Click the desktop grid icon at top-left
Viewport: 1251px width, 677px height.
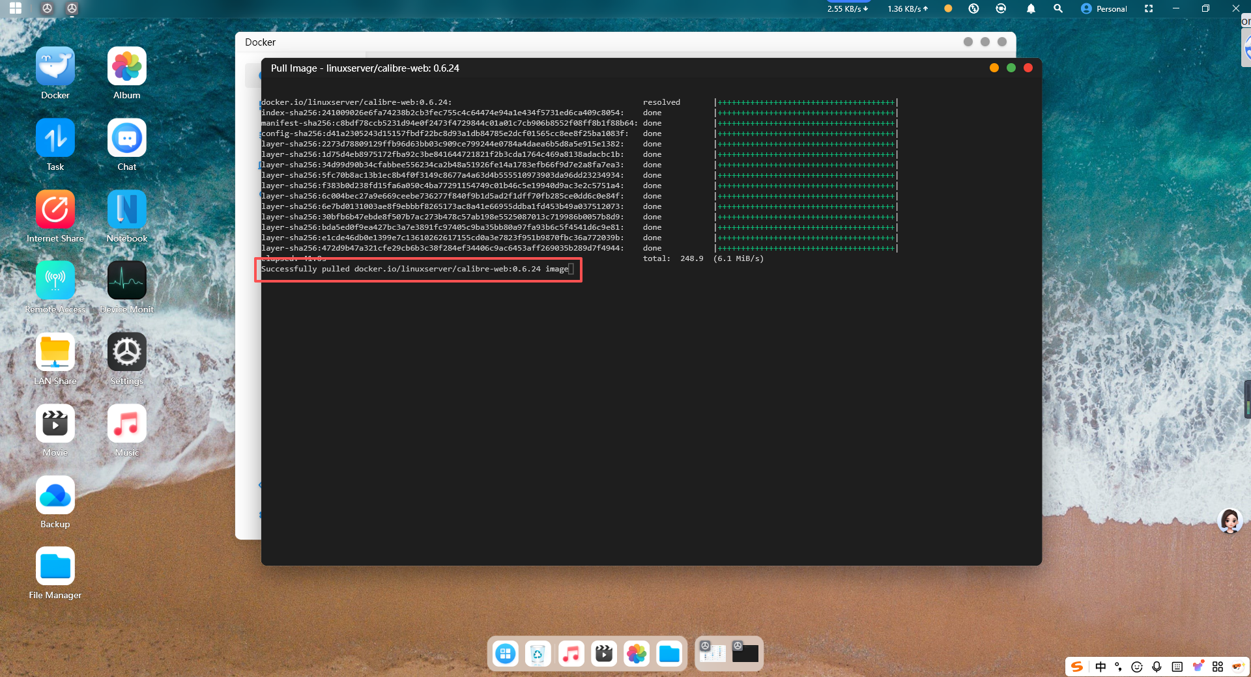[16, 8]
